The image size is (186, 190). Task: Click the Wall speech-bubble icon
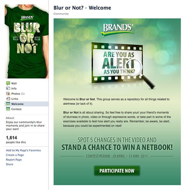(8, 83)
